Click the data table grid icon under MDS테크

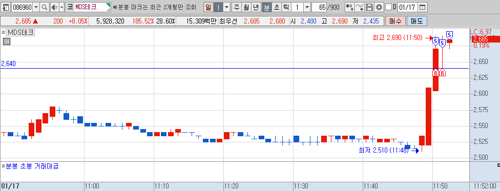(x=7, y=41)
